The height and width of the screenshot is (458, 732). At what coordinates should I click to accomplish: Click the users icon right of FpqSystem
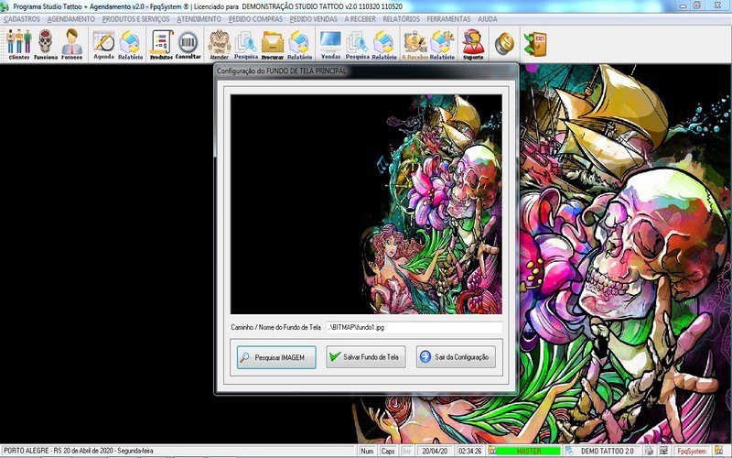(x=718, y=451)
